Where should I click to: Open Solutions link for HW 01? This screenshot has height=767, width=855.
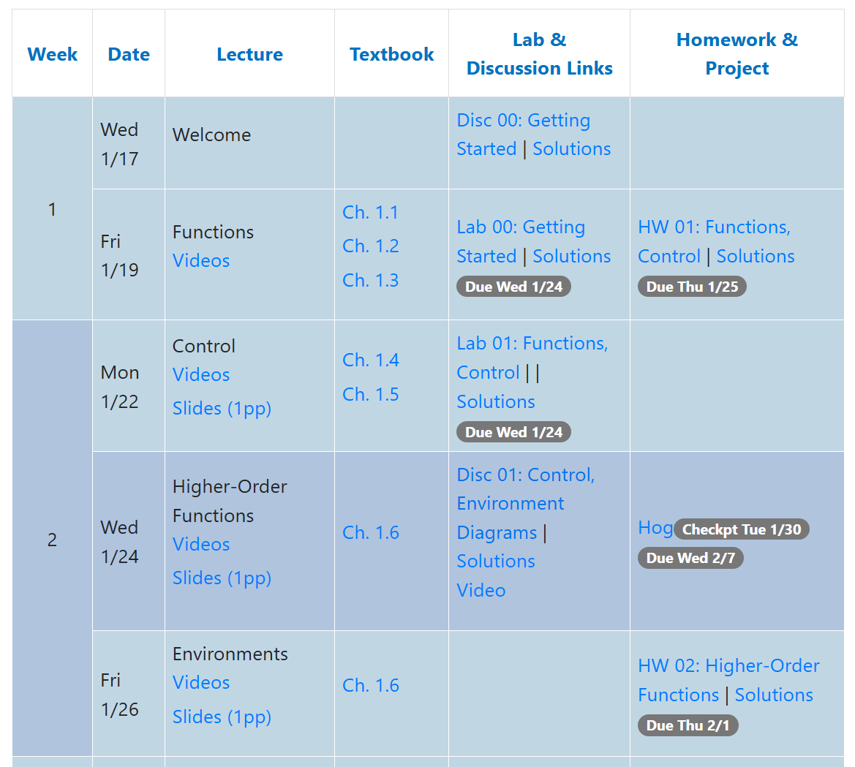756,256
